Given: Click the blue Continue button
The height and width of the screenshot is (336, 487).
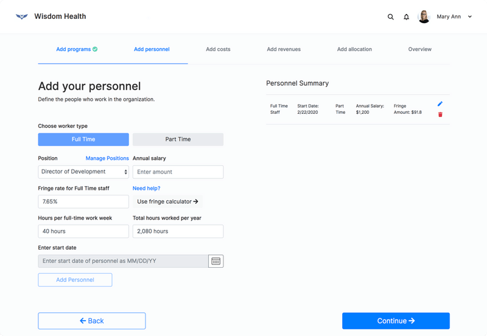Looking at the screenshot, I should pos(396,321).
